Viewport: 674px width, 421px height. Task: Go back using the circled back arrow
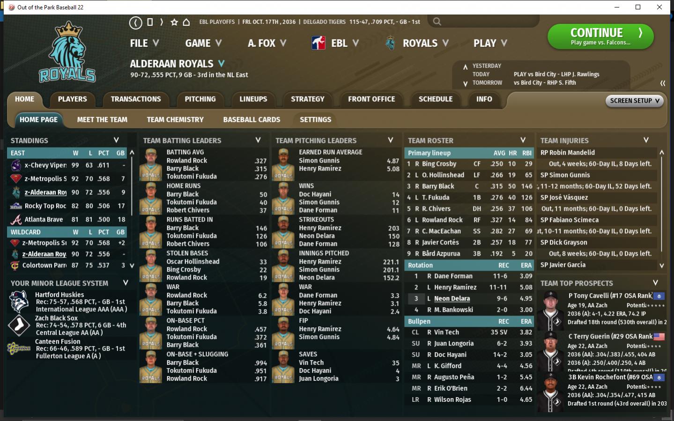pos(135,22)
